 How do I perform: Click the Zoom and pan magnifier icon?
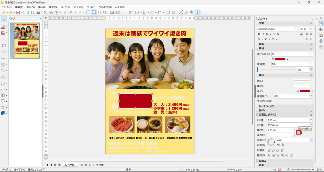pos(105,12)
